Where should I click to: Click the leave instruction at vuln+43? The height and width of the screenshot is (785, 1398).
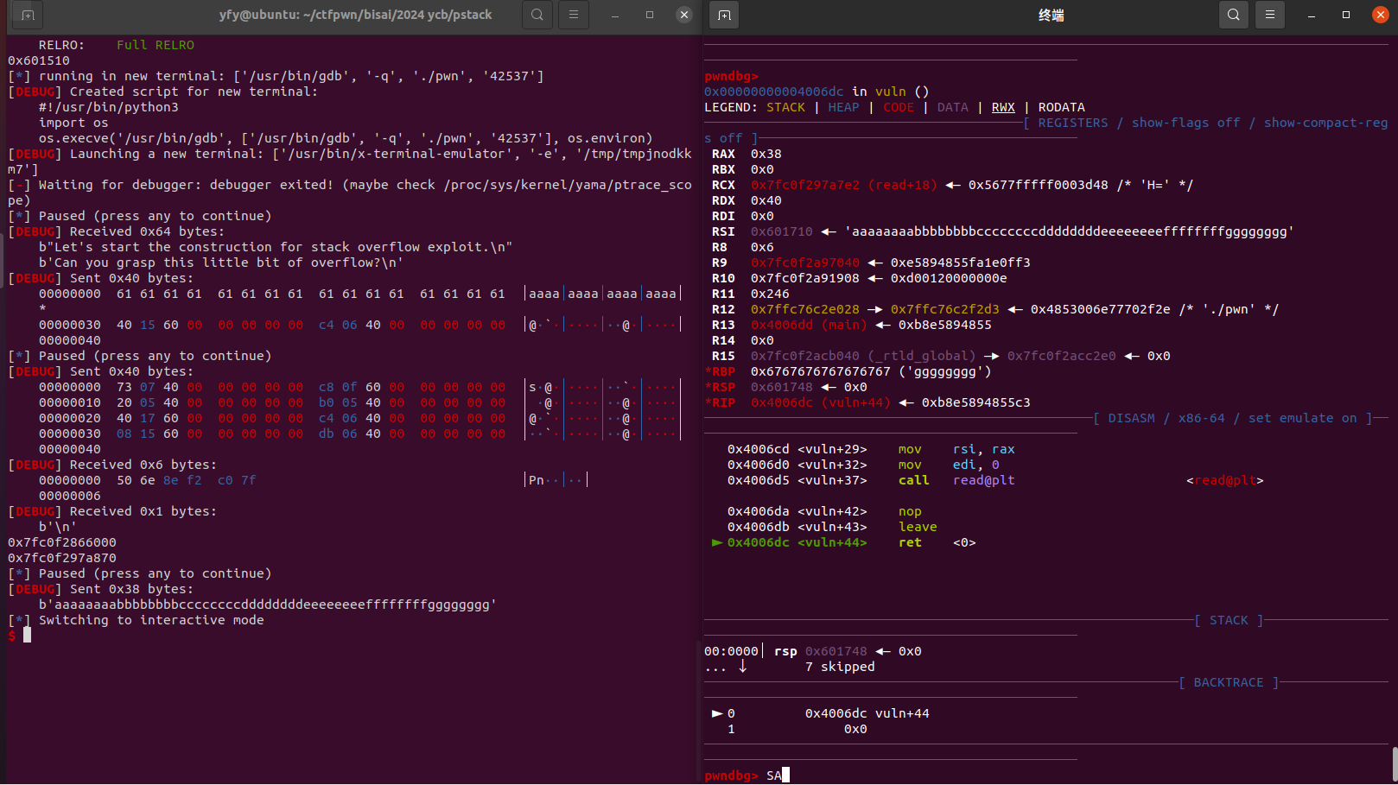coord(918,527)
